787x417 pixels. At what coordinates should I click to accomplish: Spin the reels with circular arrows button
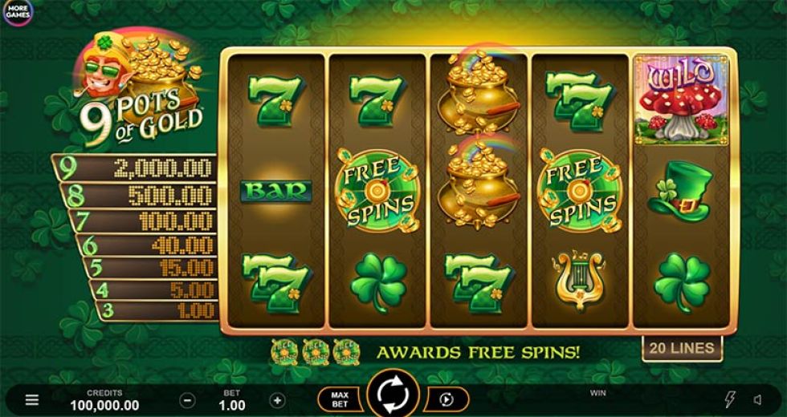click(393, 394)
